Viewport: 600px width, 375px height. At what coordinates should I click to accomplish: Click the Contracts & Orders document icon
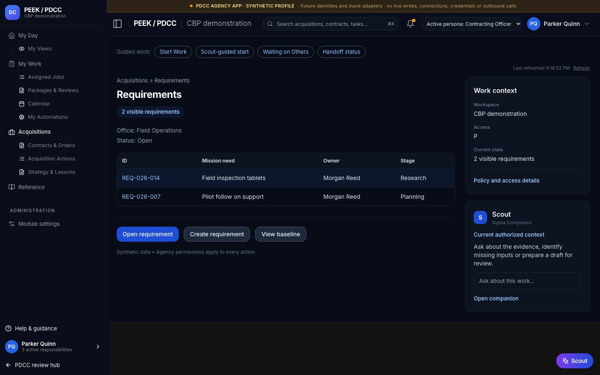pos(22,145)
